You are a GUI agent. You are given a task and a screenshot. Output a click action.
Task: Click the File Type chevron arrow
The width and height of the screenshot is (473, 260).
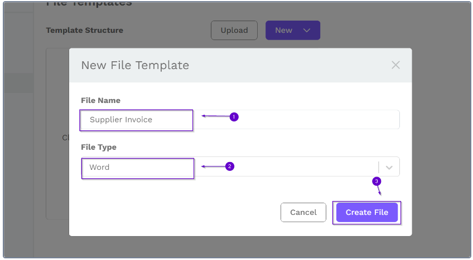[x=389, y=168]
